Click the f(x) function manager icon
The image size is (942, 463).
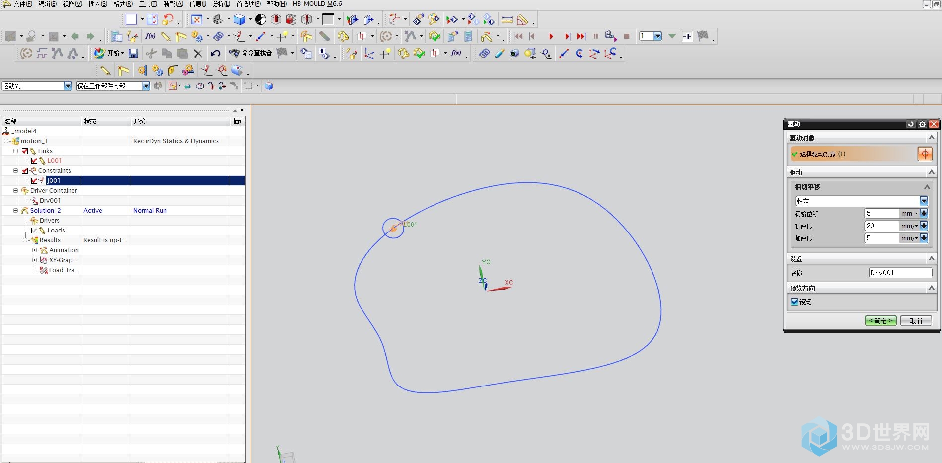coord(150,36)
